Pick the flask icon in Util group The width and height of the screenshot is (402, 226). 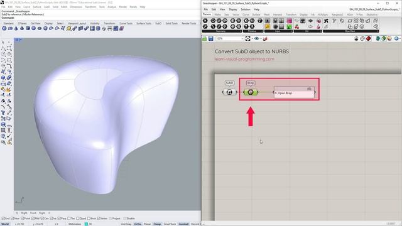pos(318,26)
